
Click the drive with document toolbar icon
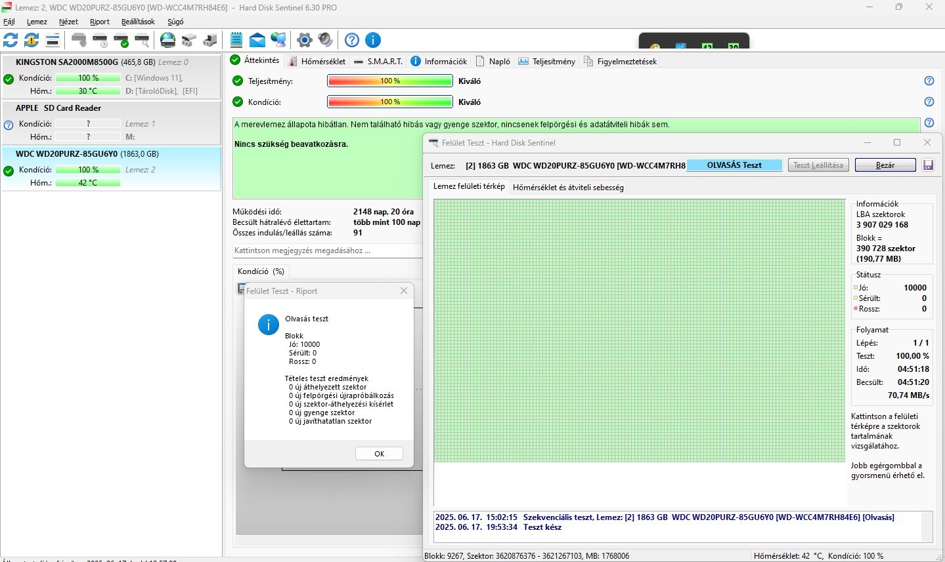(210, 40)
